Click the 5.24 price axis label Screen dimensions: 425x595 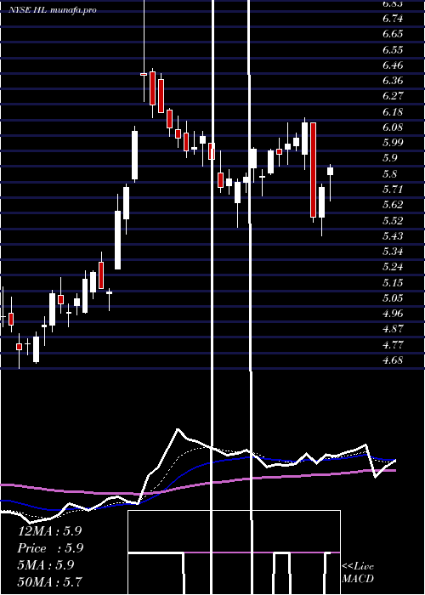coord(393,267)
